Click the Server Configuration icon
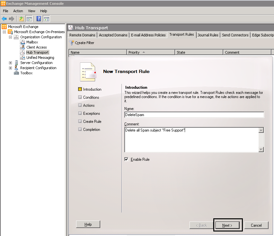 pyautogui.click(x=16, y=63)
